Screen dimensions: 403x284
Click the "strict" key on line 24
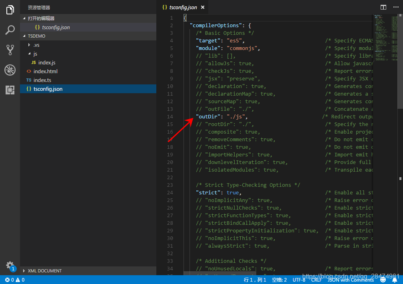208,192
